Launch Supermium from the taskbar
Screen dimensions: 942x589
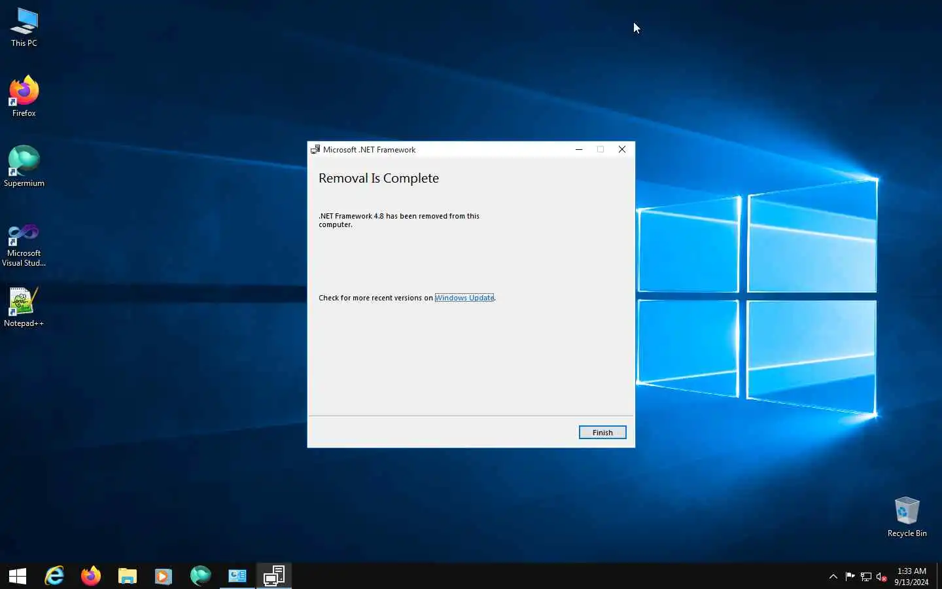tap(200, 576)
